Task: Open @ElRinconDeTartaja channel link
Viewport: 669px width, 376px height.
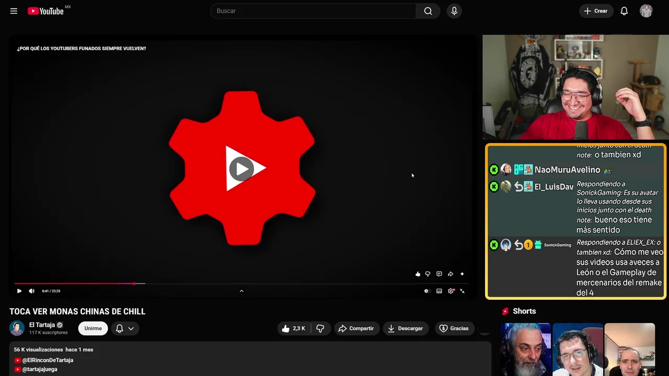Action: tap(48, 360)
